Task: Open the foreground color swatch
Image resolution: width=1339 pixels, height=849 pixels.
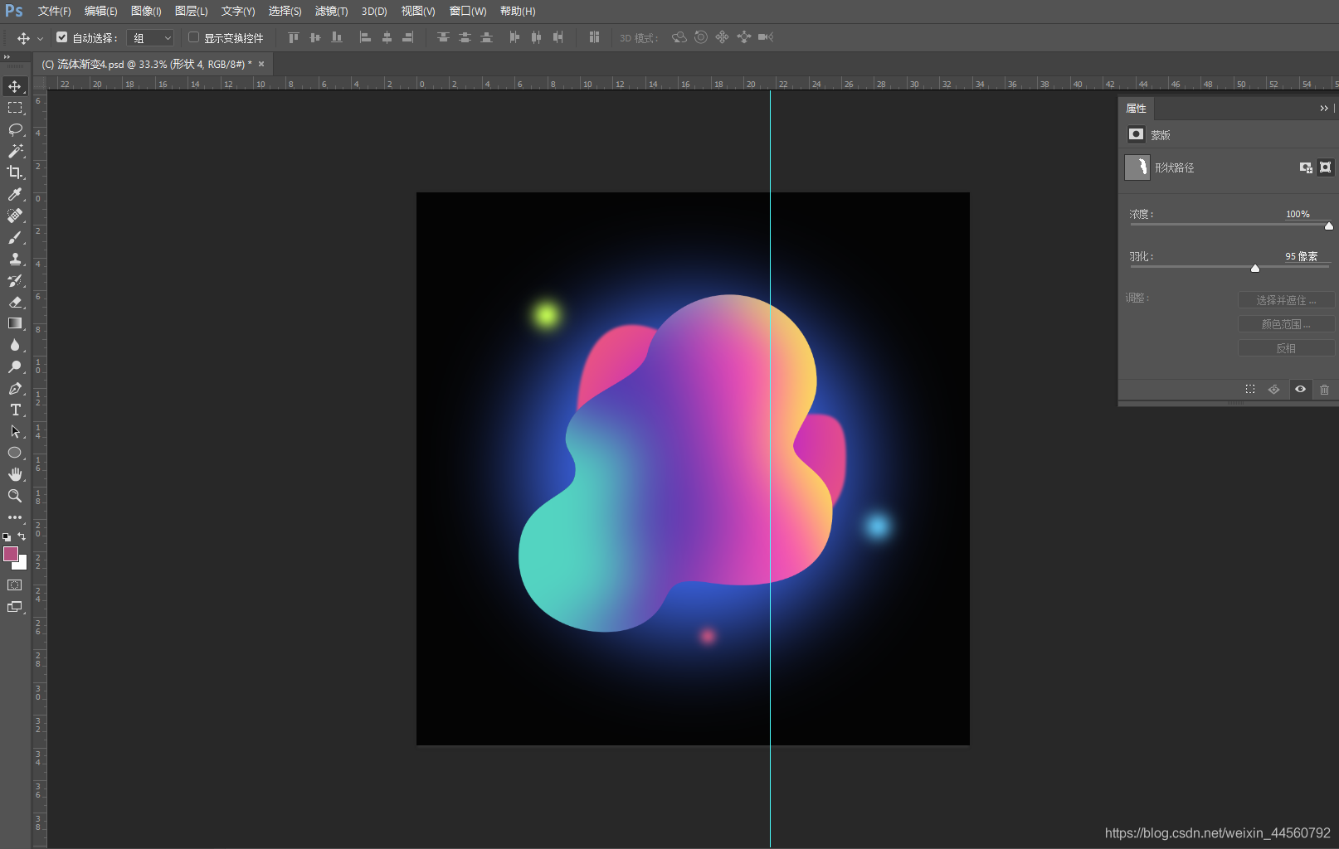Action: pyautogui.click(x=11, y=554)
